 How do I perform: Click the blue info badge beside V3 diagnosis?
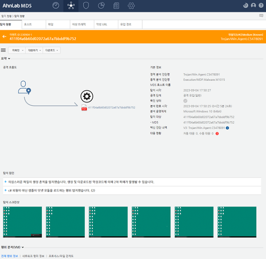[227, 128]
